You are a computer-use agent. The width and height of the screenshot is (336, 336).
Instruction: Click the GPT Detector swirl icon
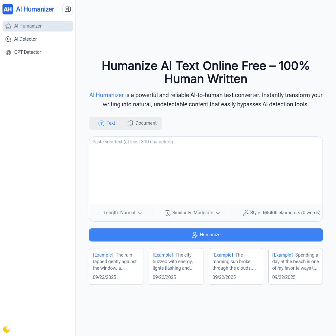(x=9, y=52)
